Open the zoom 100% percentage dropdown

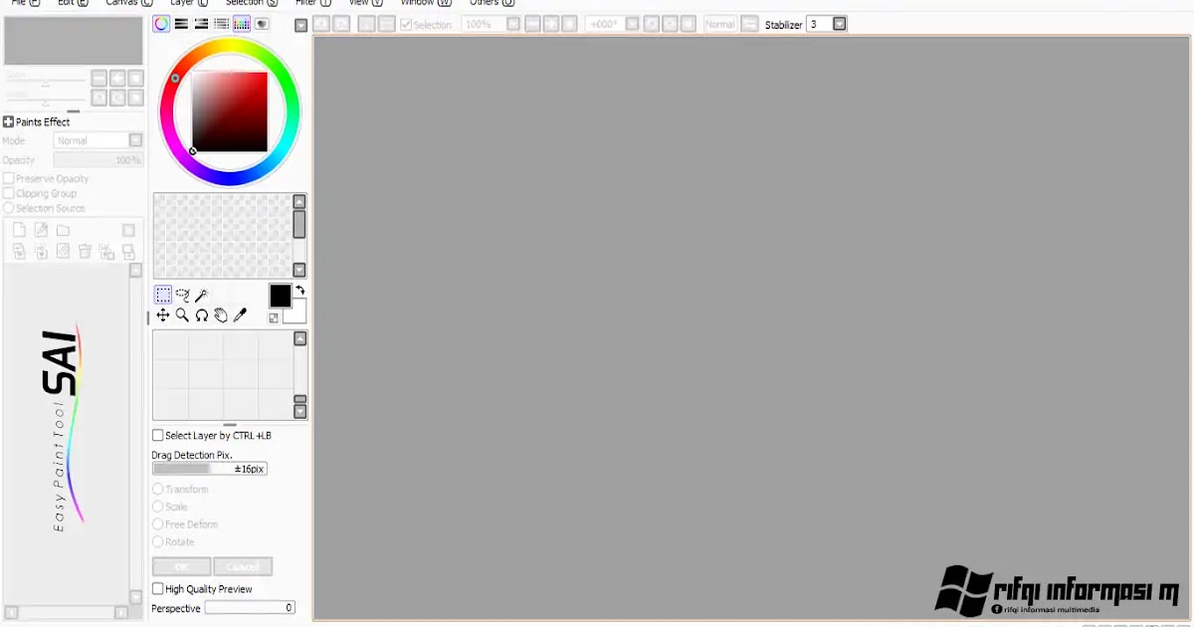(513, 24)
